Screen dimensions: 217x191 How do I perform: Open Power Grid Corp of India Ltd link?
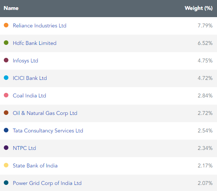47,183
